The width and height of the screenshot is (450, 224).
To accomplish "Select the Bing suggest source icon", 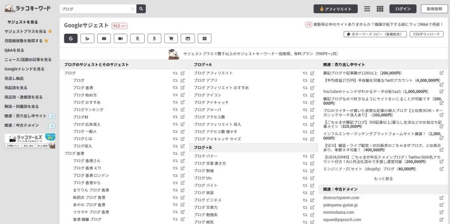I will coord(87,39).
